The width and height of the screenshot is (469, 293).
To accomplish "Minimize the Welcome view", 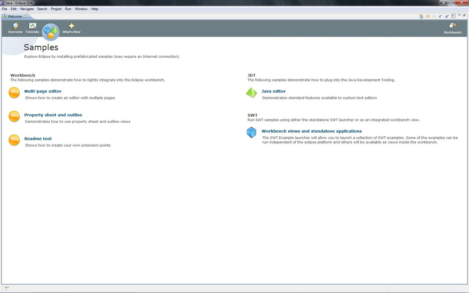I will [x=459, y=15].
